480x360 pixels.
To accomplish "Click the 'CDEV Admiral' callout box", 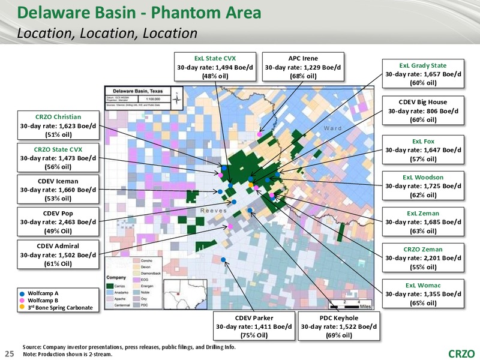I will [x=58, y=254].
